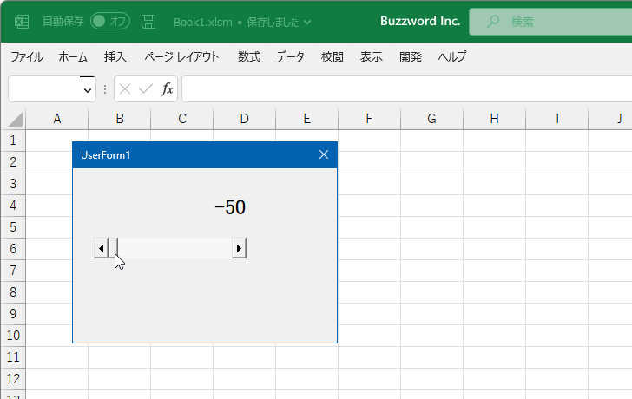Click the fx insert function icon

(167, 88)
